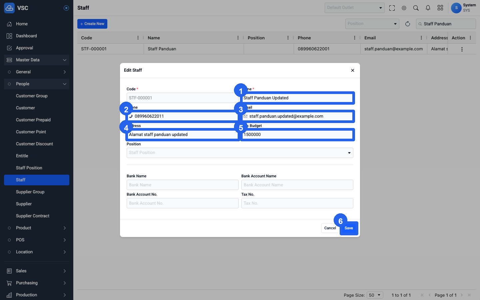Close the Edit Staff dialog
This screenshot has width=480, height=300.
click(x=353, y=70)
